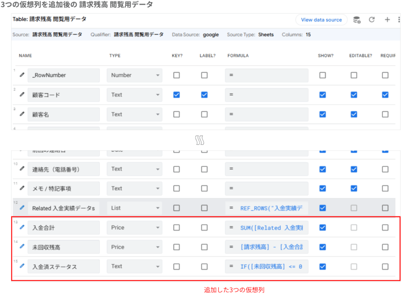Click the View data source button

(x=321, y=20)
